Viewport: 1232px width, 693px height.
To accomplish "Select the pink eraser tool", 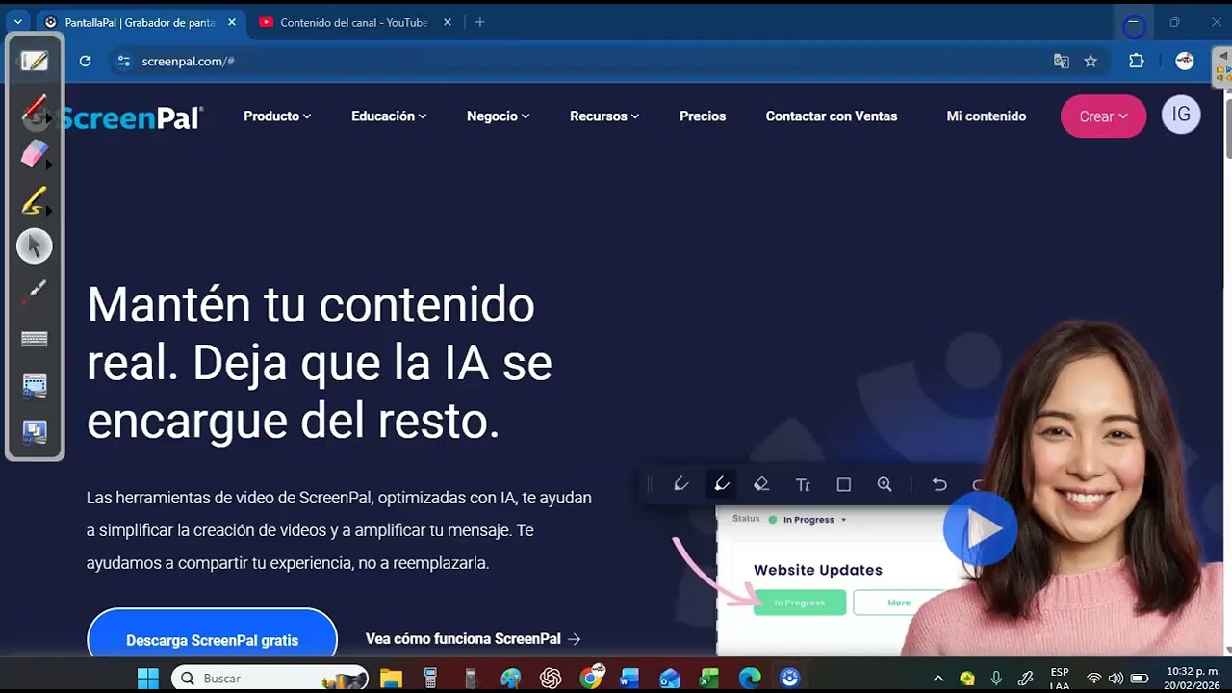I will [35, 153].
